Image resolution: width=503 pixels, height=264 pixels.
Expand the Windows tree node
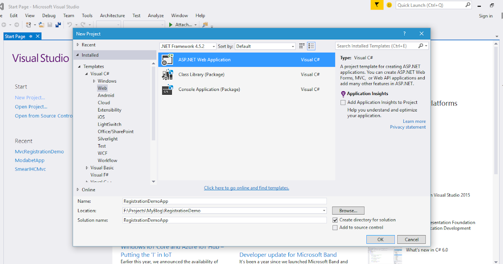coord(94,81)
